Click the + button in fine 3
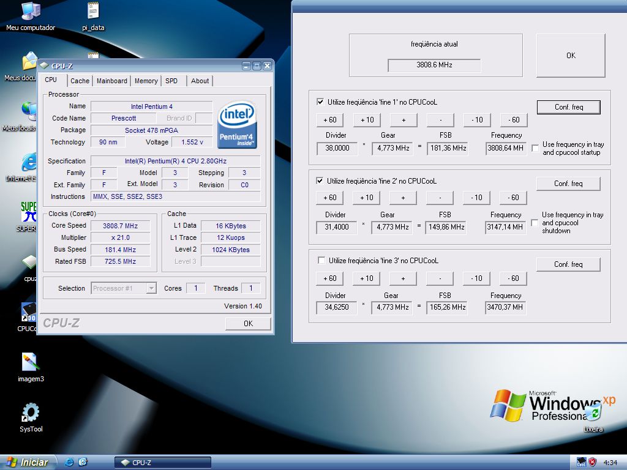Screen dimensions: 627x470 pos(403,278)
